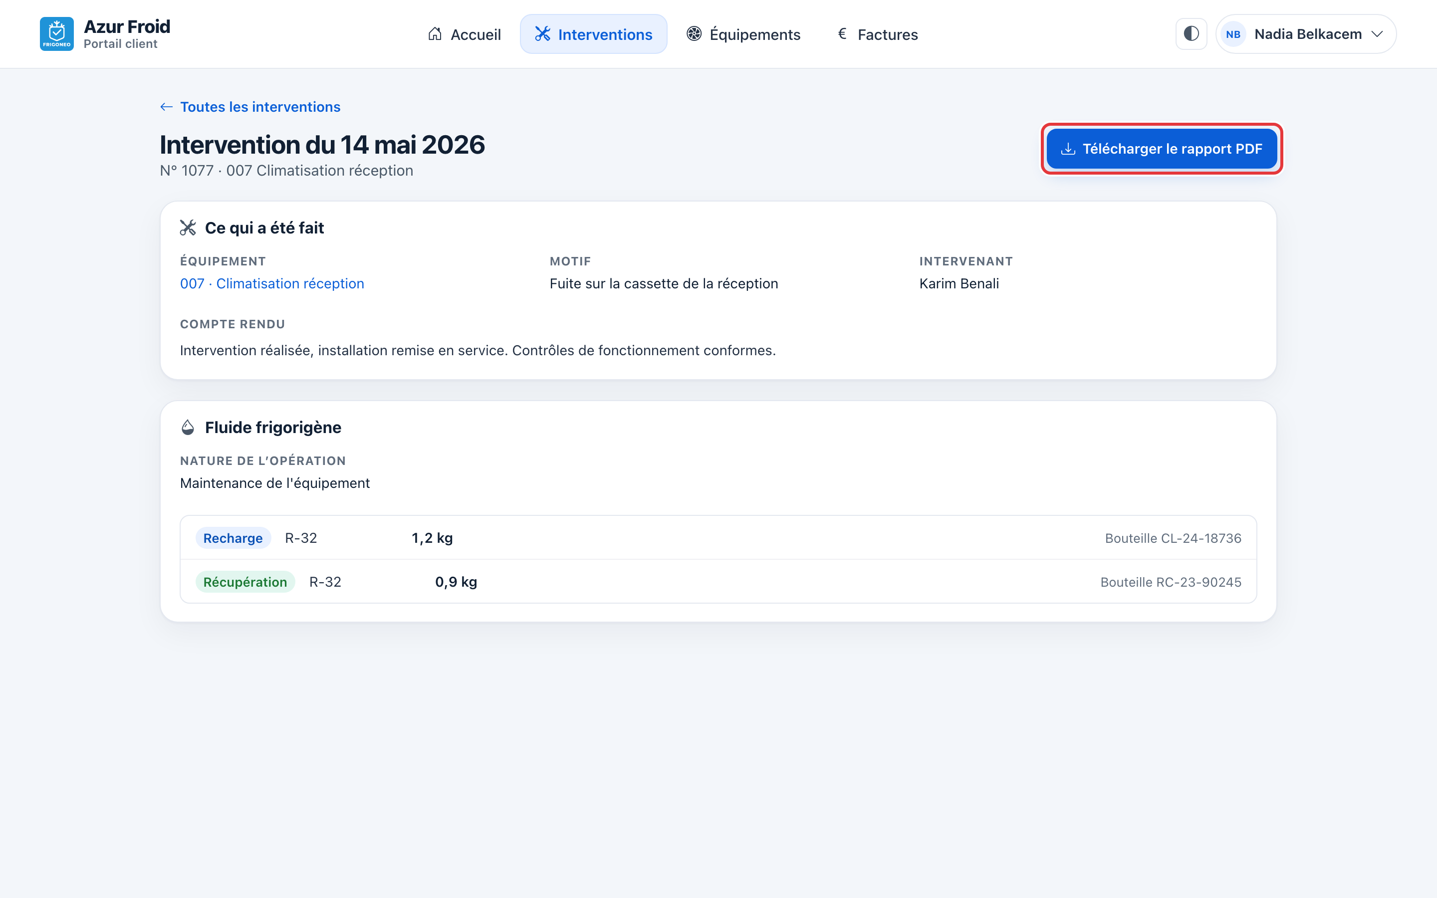This screenshot has width=1437, height=898.
Task: Click the R-32 fluid label in Recharge row
Action: [301, 538]
